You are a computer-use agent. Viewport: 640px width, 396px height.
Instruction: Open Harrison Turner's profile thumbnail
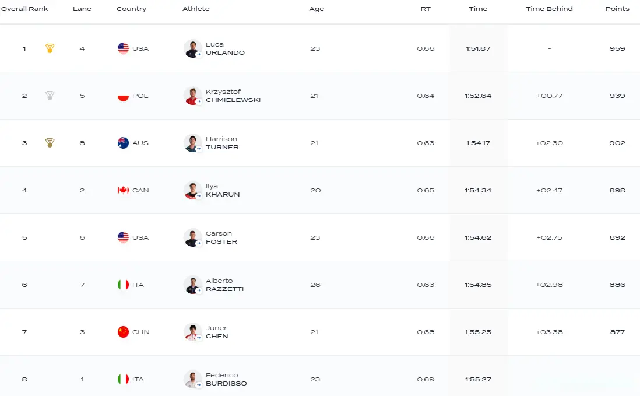pos(193,143)
